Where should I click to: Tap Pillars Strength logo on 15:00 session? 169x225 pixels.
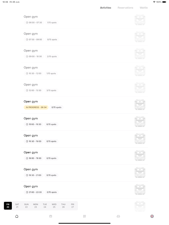click(x=140, y=121)
